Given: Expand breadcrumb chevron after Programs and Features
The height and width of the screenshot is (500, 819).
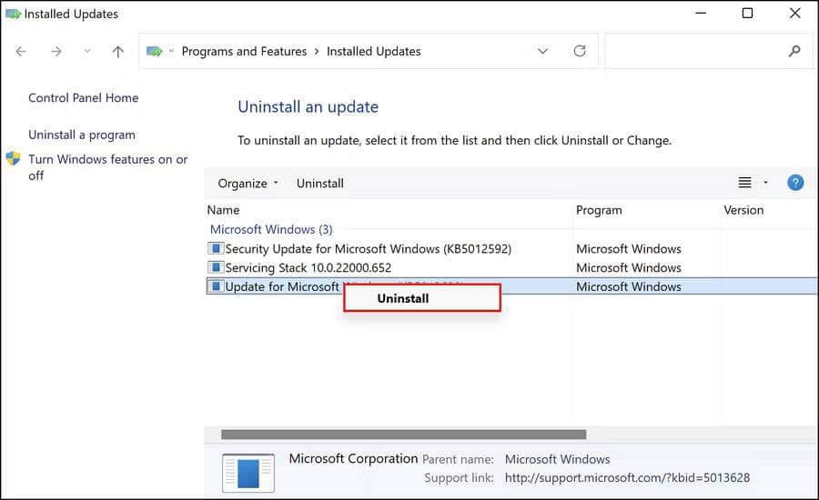Looking at the screenshot, I should point(317,51).
